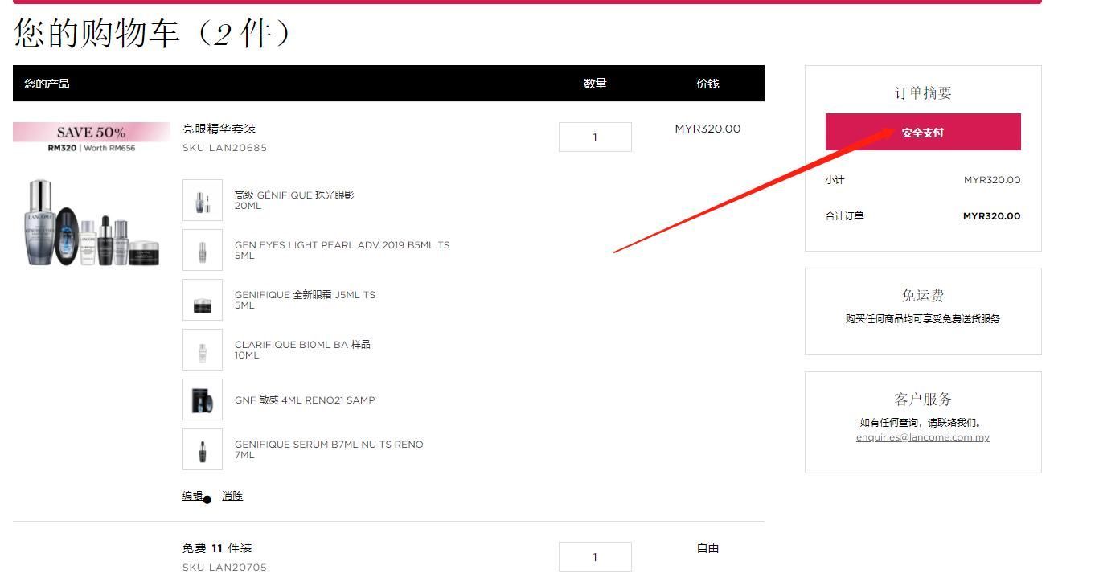This screenshot has height=586, width=1095.
Task: Click thumbnail of 高级 GÉNIFIQUE 珠光眼影
Action: coord(203,200)
